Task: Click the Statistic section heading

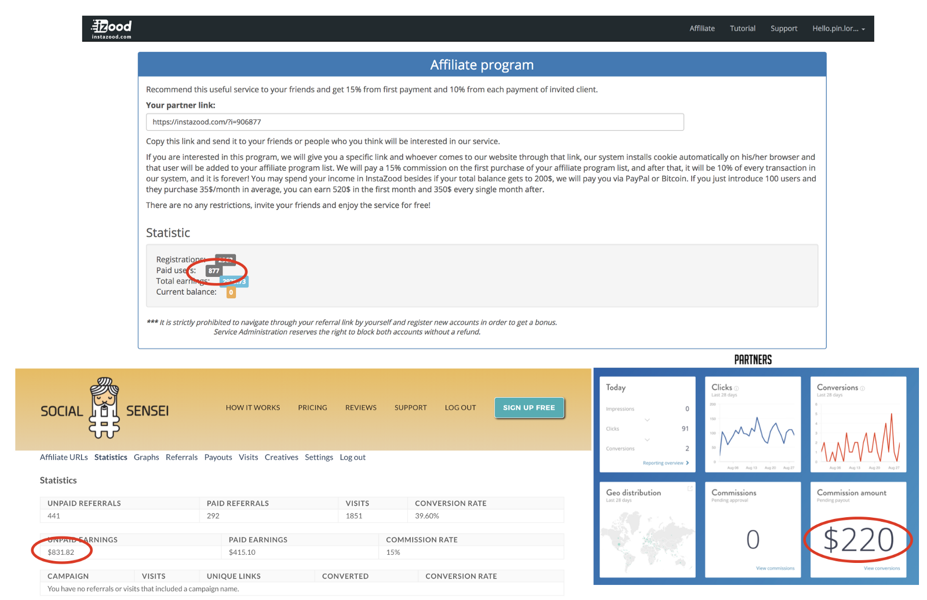Action: (168, 233)
